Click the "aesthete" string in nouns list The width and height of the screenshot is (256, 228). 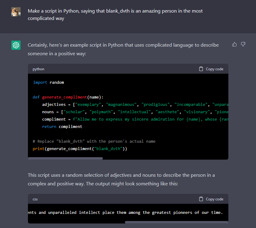(167, 112)
